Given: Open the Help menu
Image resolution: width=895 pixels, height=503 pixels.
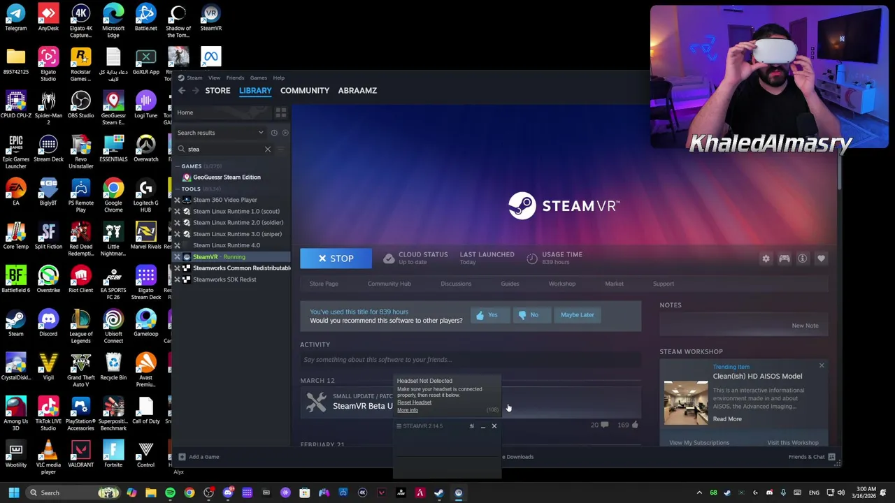Looking at the screenshot, I should [x=278, y=78].
